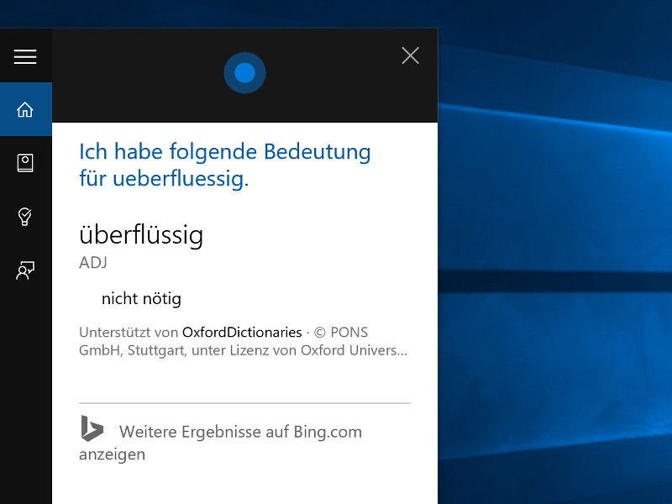Close the Cortana panel
The width and height of the screenshot is (672, 504).
pos(410,55)
